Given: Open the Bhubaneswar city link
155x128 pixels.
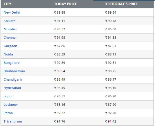Looking at the screenshot, I should point(15,71).
